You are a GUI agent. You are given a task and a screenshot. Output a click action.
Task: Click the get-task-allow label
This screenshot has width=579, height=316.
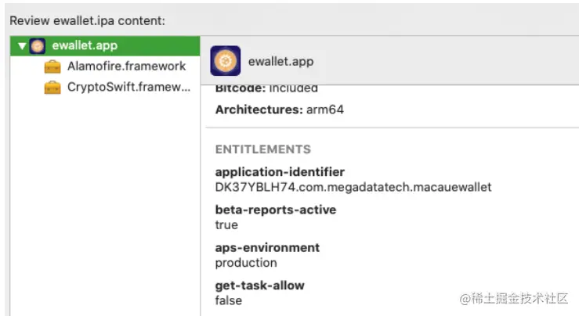coord(259,285)
